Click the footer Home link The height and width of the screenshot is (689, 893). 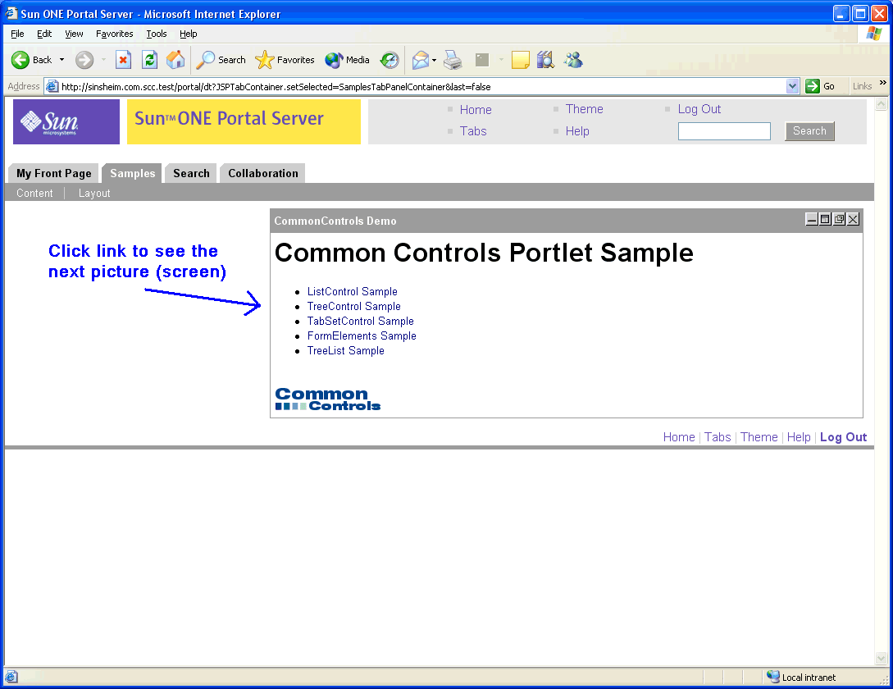point(680,437)
